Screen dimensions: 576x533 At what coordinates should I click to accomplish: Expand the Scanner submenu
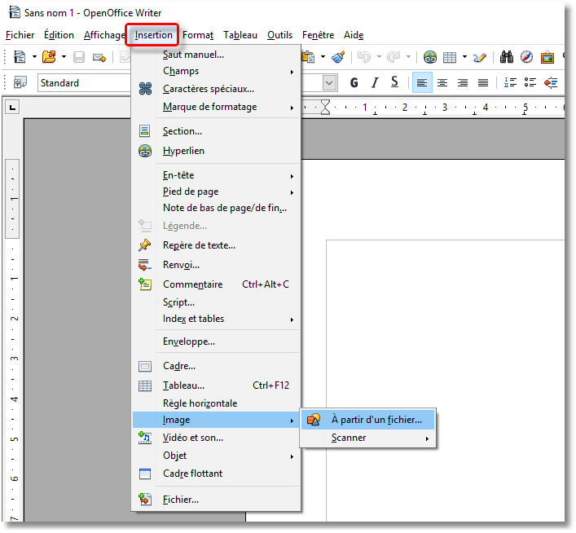(367, 438)
